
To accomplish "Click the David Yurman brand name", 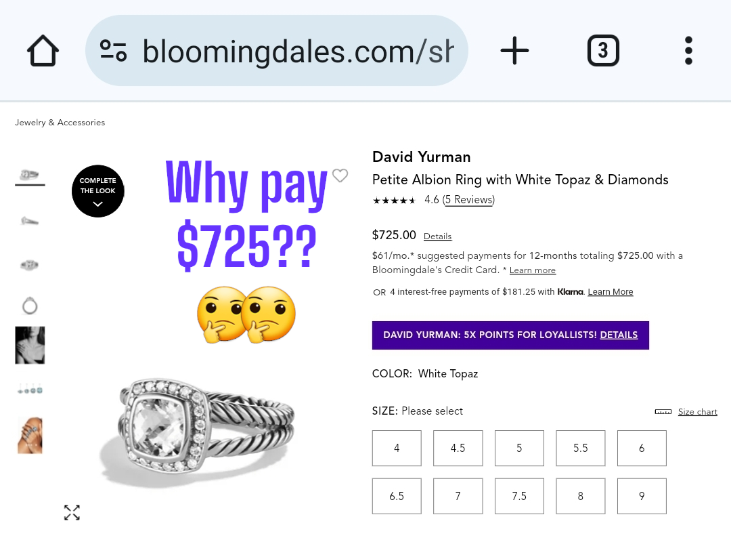I will tap(421, 157).
